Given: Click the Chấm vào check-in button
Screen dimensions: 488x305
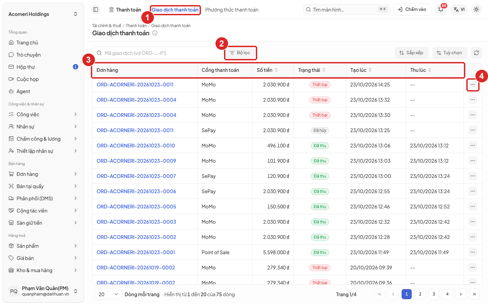Looking at the screenshot, I should tap(412, 9).
